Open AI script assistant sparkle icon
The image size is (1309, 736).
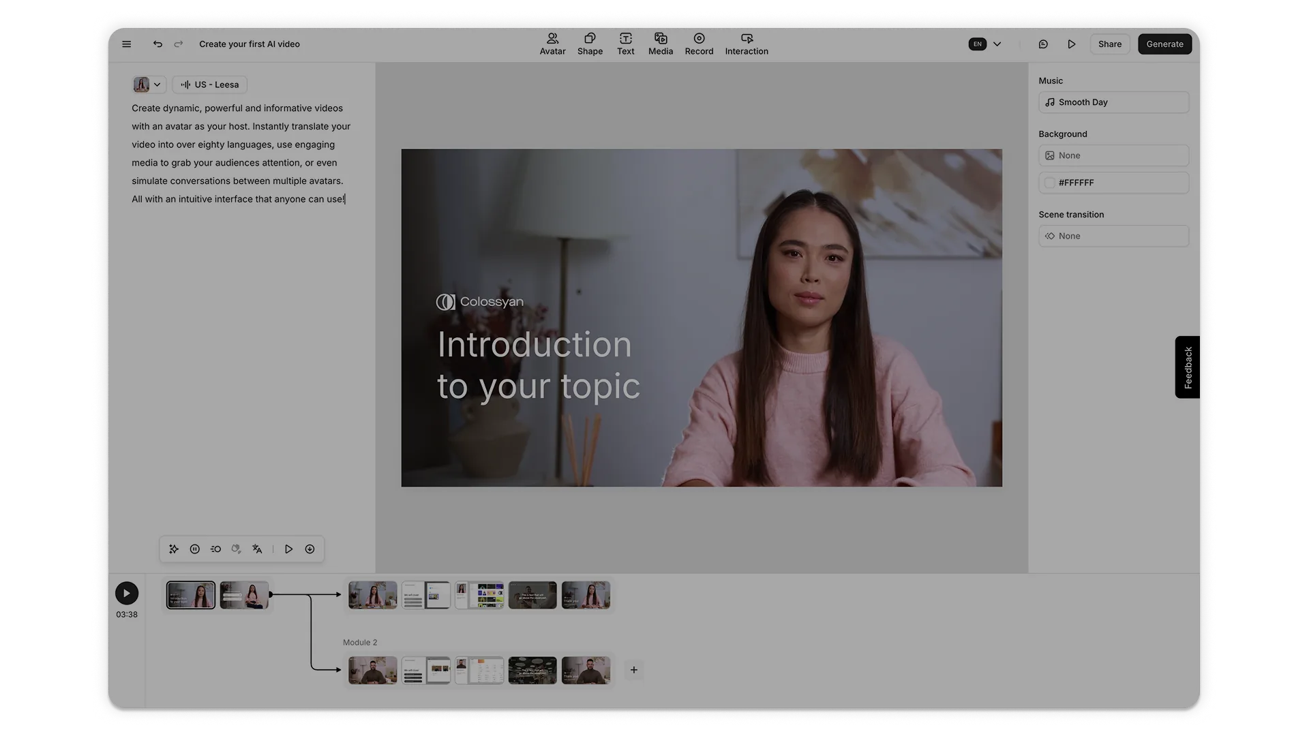click(x=173, y=549)
